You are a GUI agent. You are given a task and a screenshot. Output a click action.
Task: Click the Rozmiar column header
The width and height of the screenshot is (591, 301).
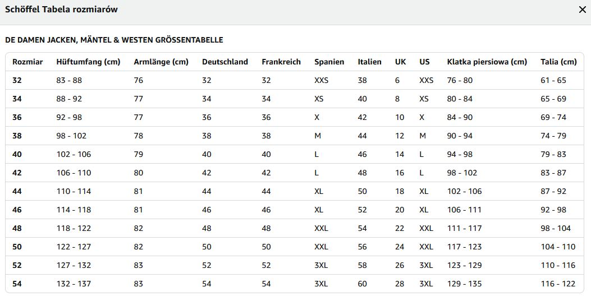pyautogui.click(x=28, y=62)
